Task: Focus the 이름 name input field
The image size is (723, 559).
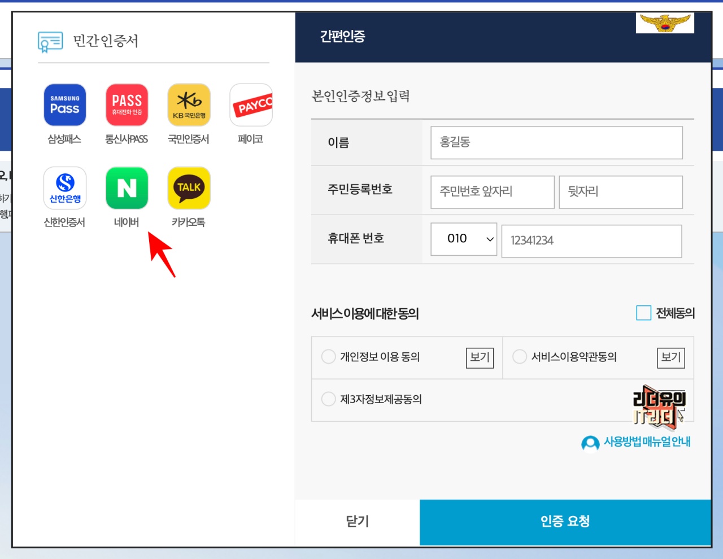Action: [556, 142]
